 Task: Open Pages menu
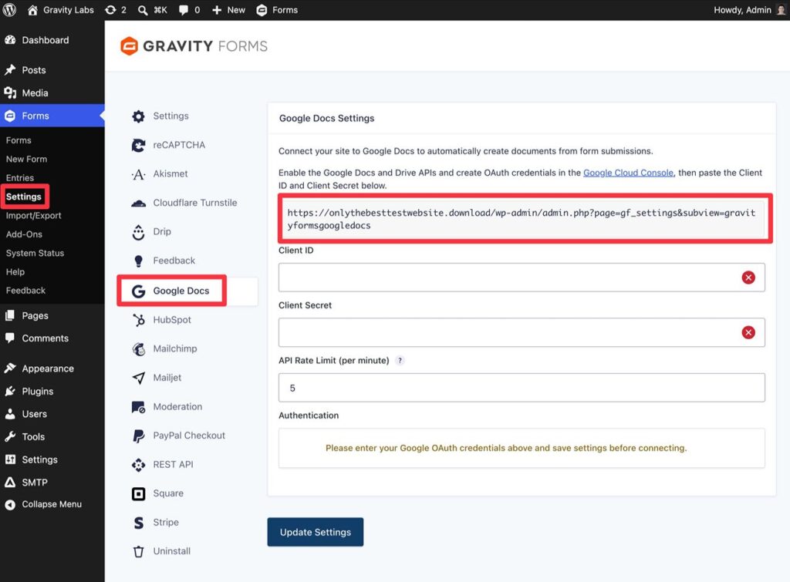pos(52,316)
